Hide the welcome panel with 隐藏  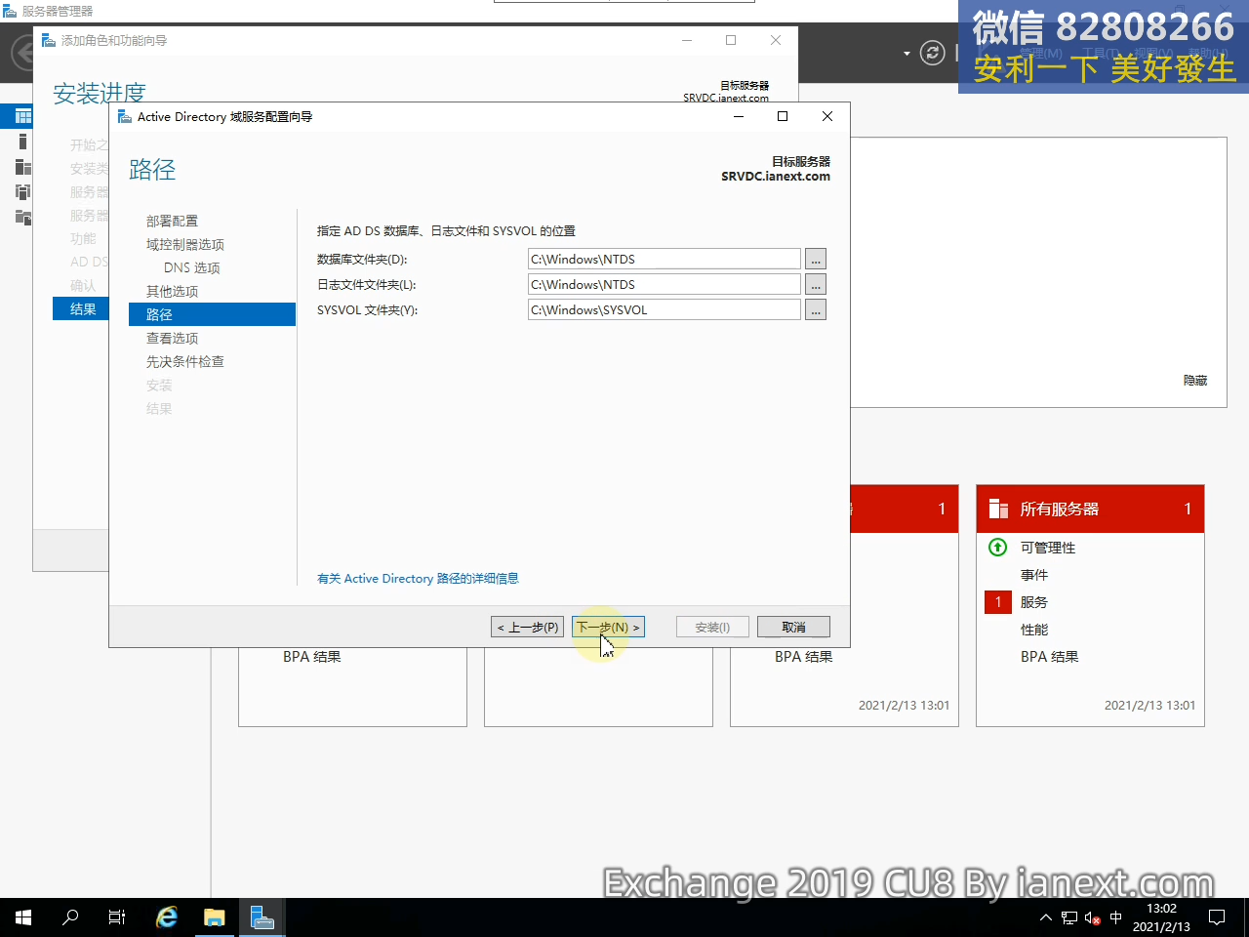[x=1195, y=381]
